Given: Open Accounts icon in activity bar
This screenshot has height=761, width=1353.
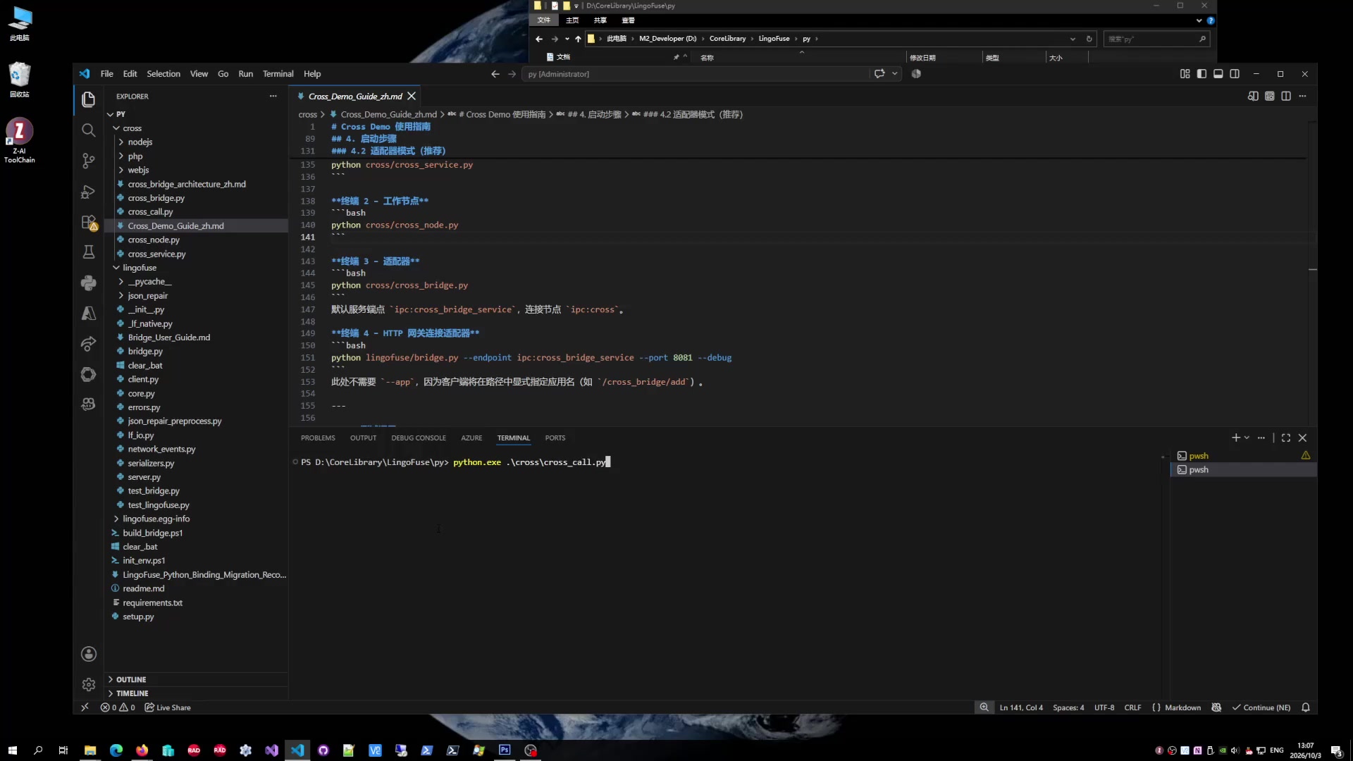Looking at the screenshot, I should click(x=88, y=654).
